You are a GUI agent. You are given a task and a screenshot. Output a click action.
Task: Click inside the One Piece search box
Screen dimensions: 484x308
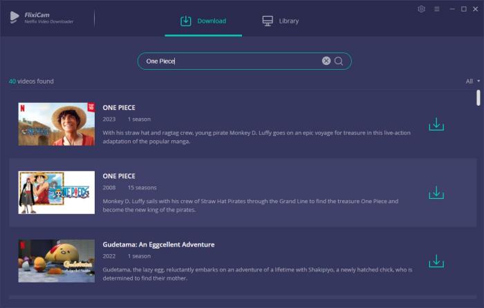tap(228, 61)
